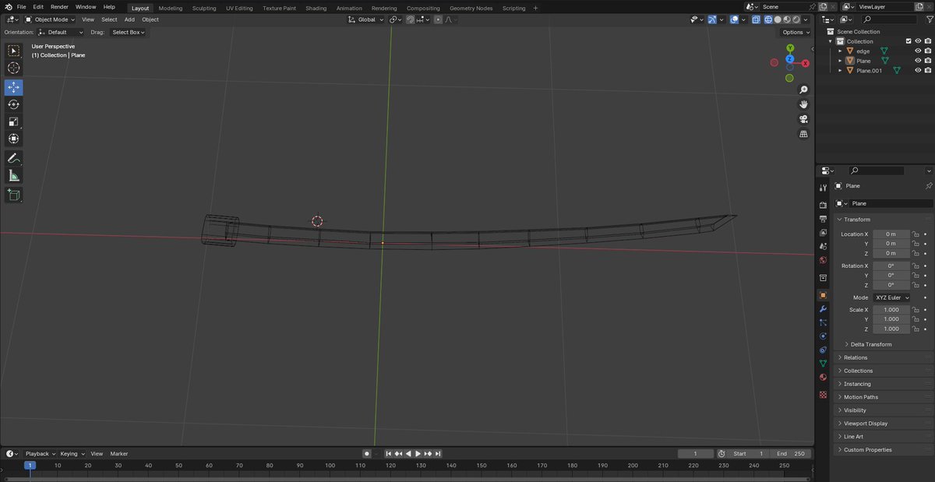Open the viewport Add menu
The height and width of the screenshot is (482, 935).
click(x=129, y=19)
